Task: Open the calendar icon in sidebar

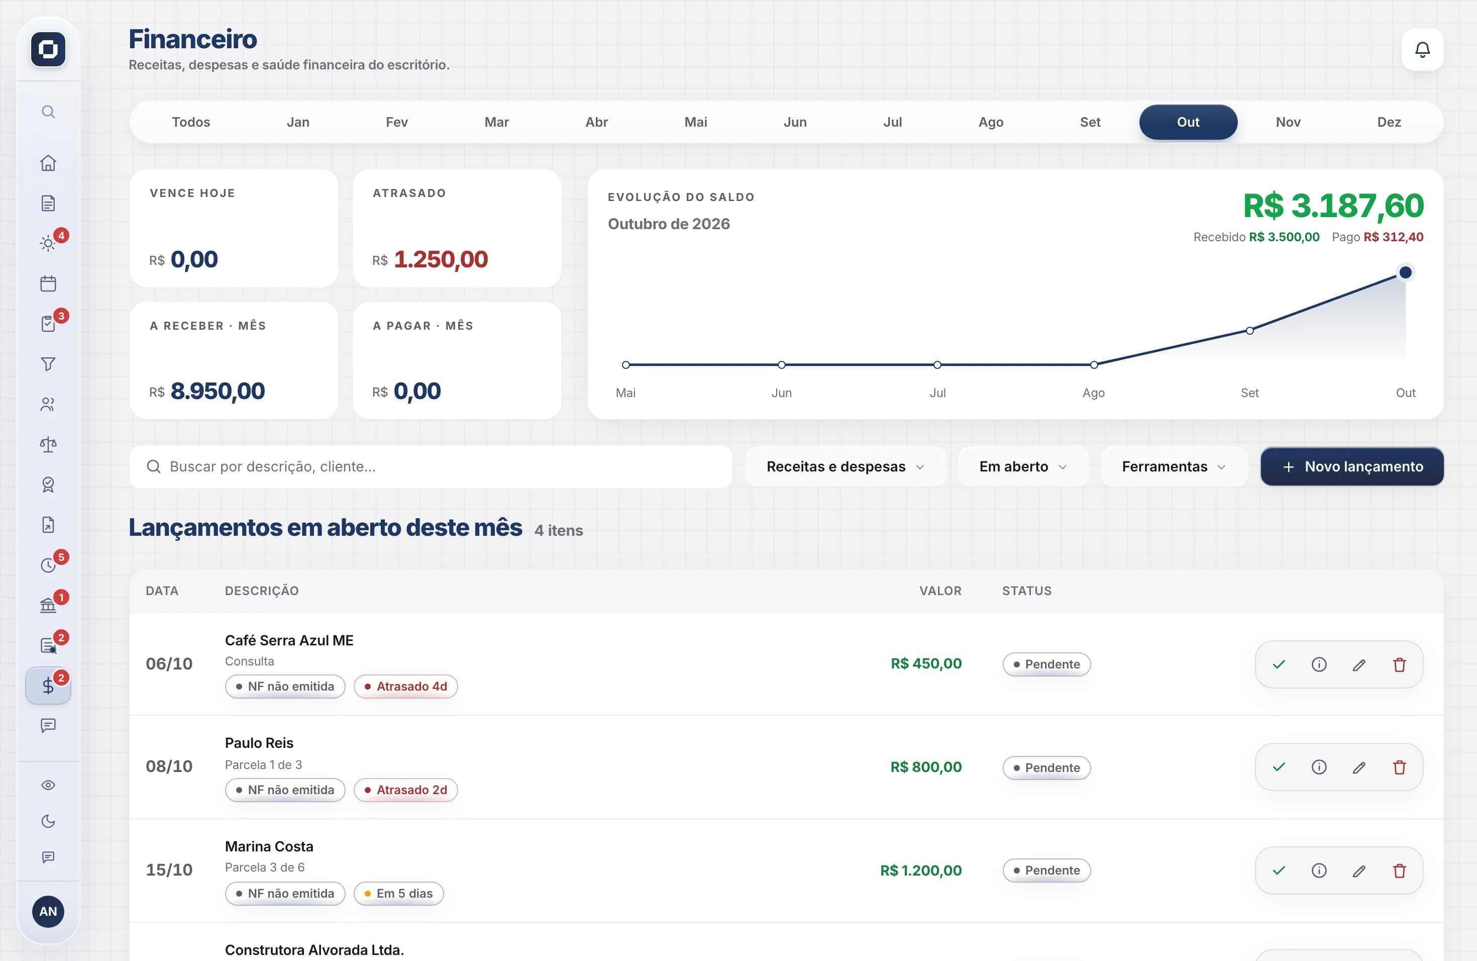Action: click(48, 283)
